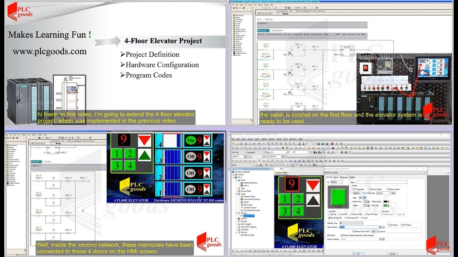Click Select... shape button

(x=356, y=193)
